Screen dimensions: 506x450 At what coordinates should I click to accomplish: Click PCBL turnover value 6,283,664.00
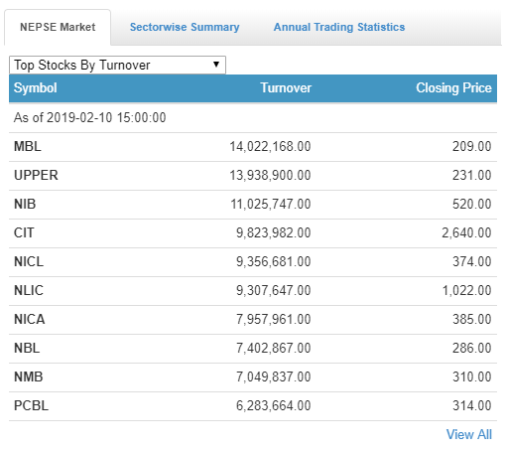[274, 405]
